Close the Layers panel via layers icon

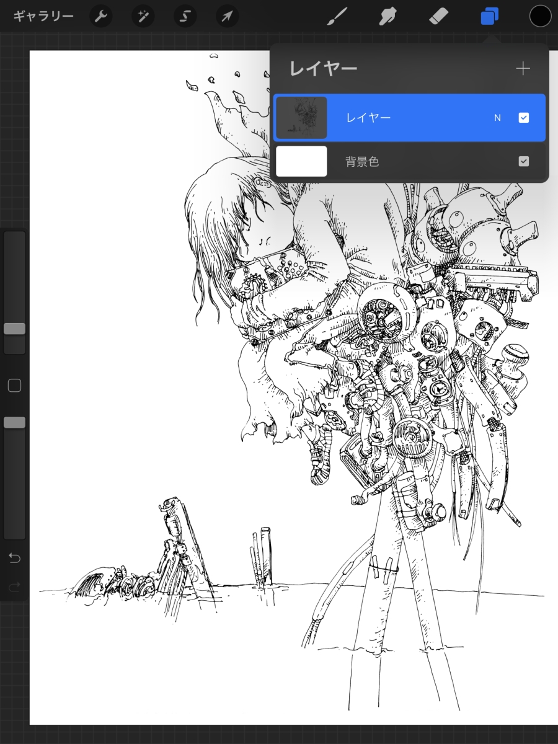point(489,16)
